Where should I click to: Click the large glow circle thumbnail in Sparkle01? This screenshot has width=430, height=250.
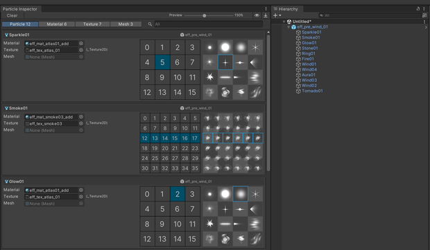225,47
